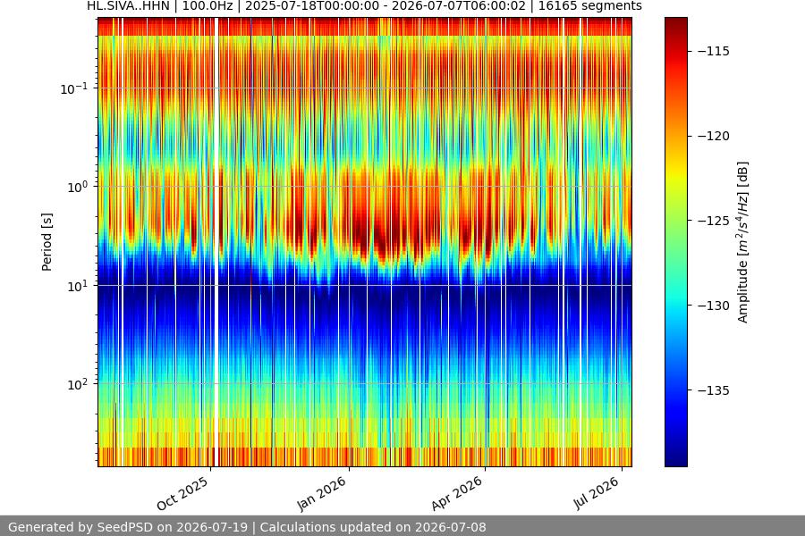Image resolution: width=805 pixels, height=536 pixels.
Task: Click the spectrogram heatmap plot area
Action: tap(365, 242)
